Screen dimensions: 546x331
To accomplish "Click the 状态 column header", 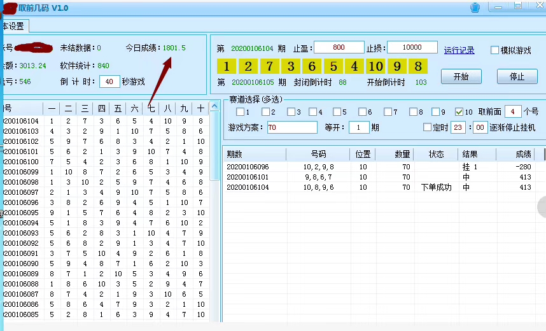I will [436, 154].
